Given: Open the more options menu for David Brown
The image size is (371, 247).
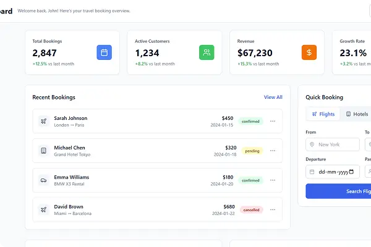Looking at the screenshot, I should 273,210.
